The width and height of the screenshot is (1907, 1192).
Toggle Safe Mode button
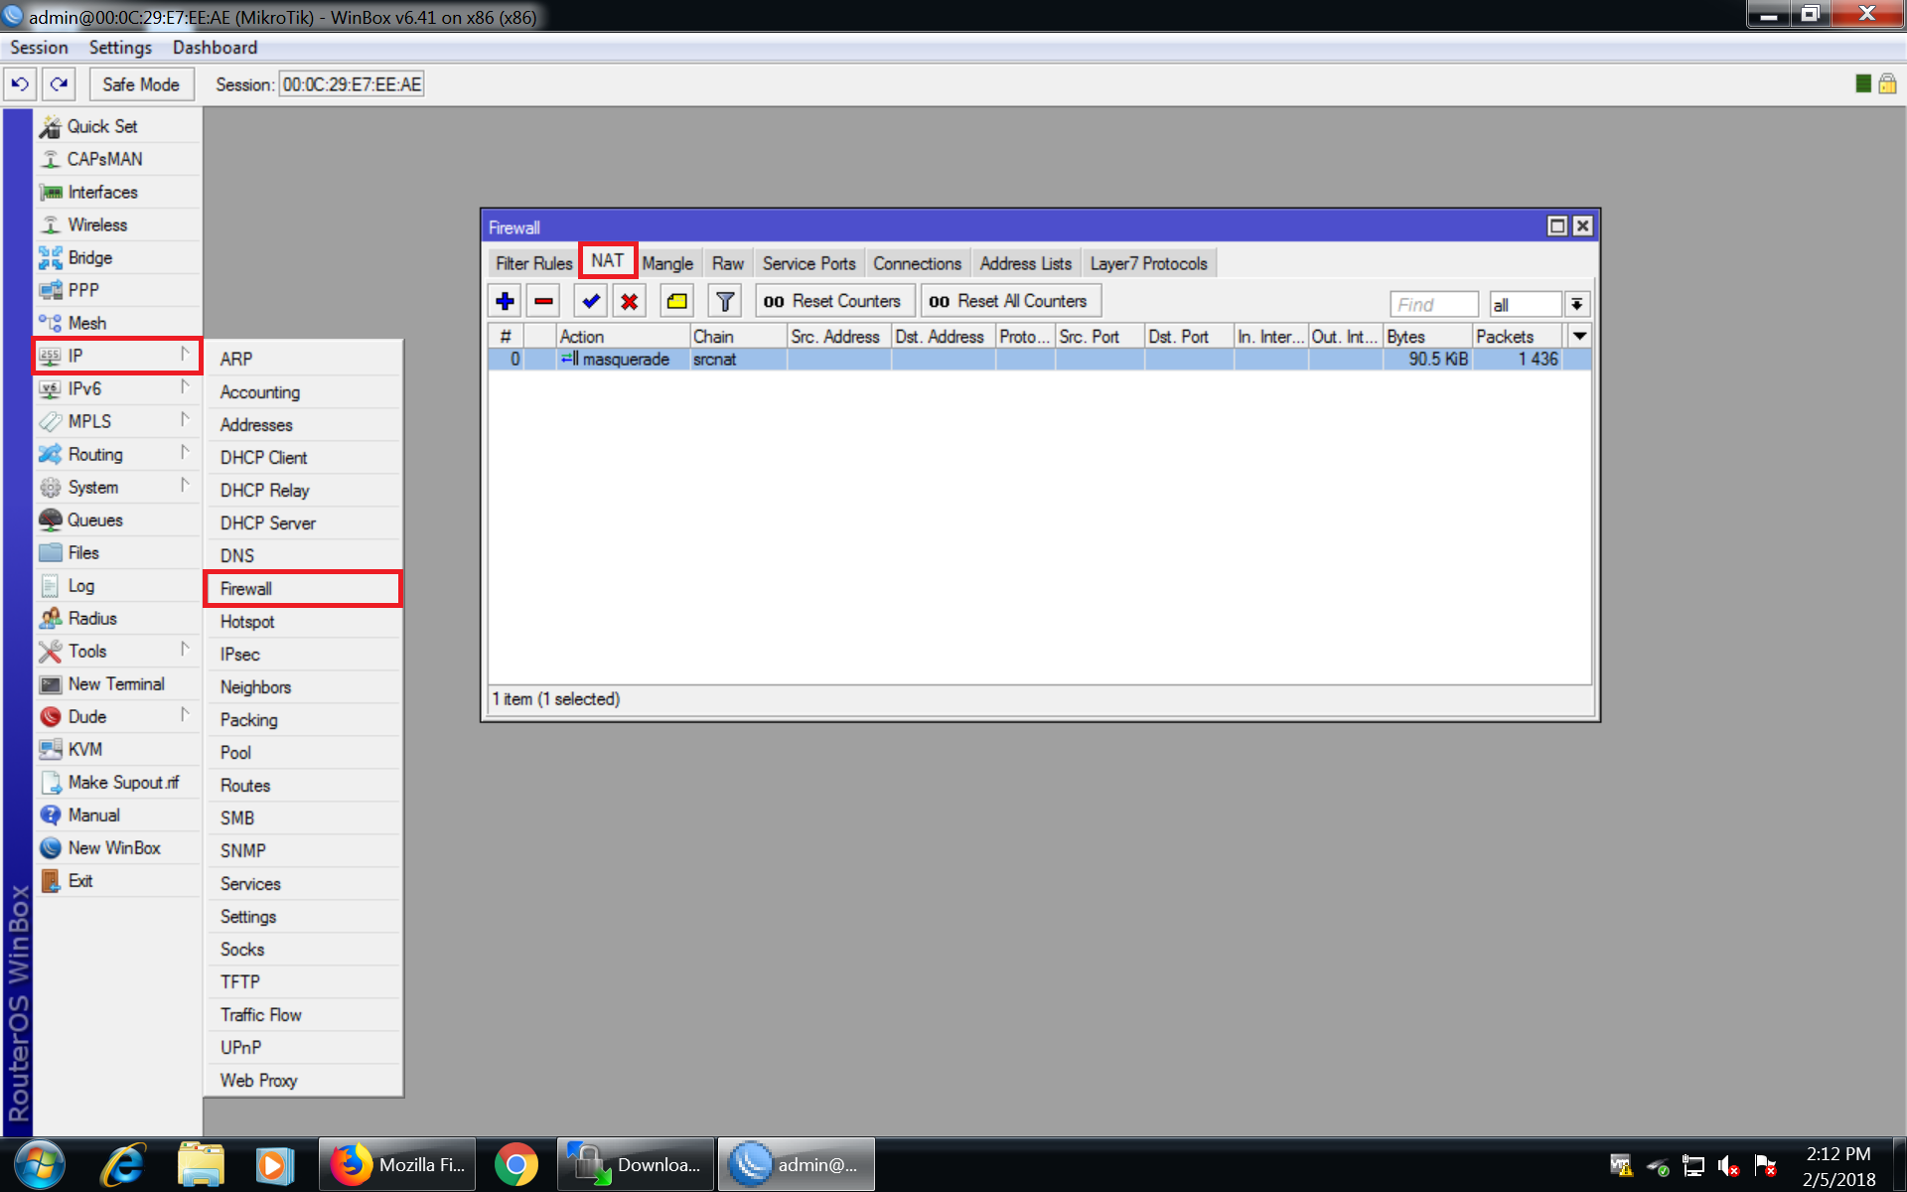tap(141, 84)
